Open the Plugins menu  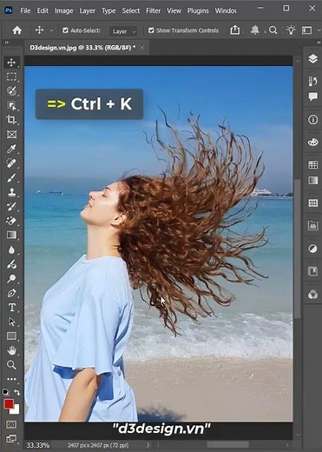coord(198,10)
